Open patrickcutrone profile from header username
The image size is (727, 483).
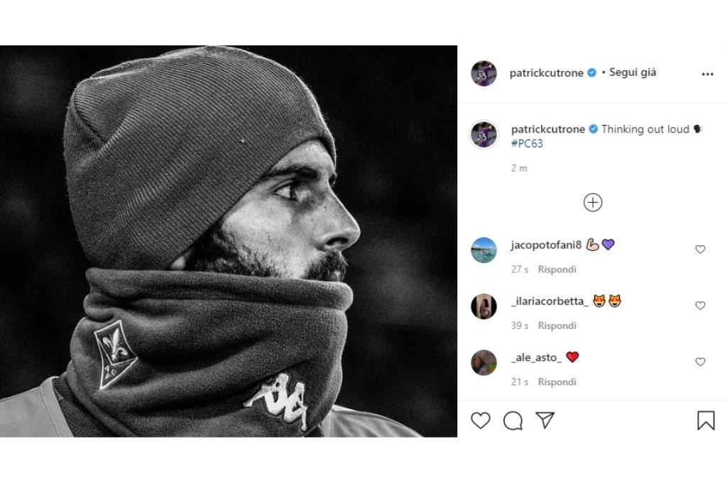point(546,73)
